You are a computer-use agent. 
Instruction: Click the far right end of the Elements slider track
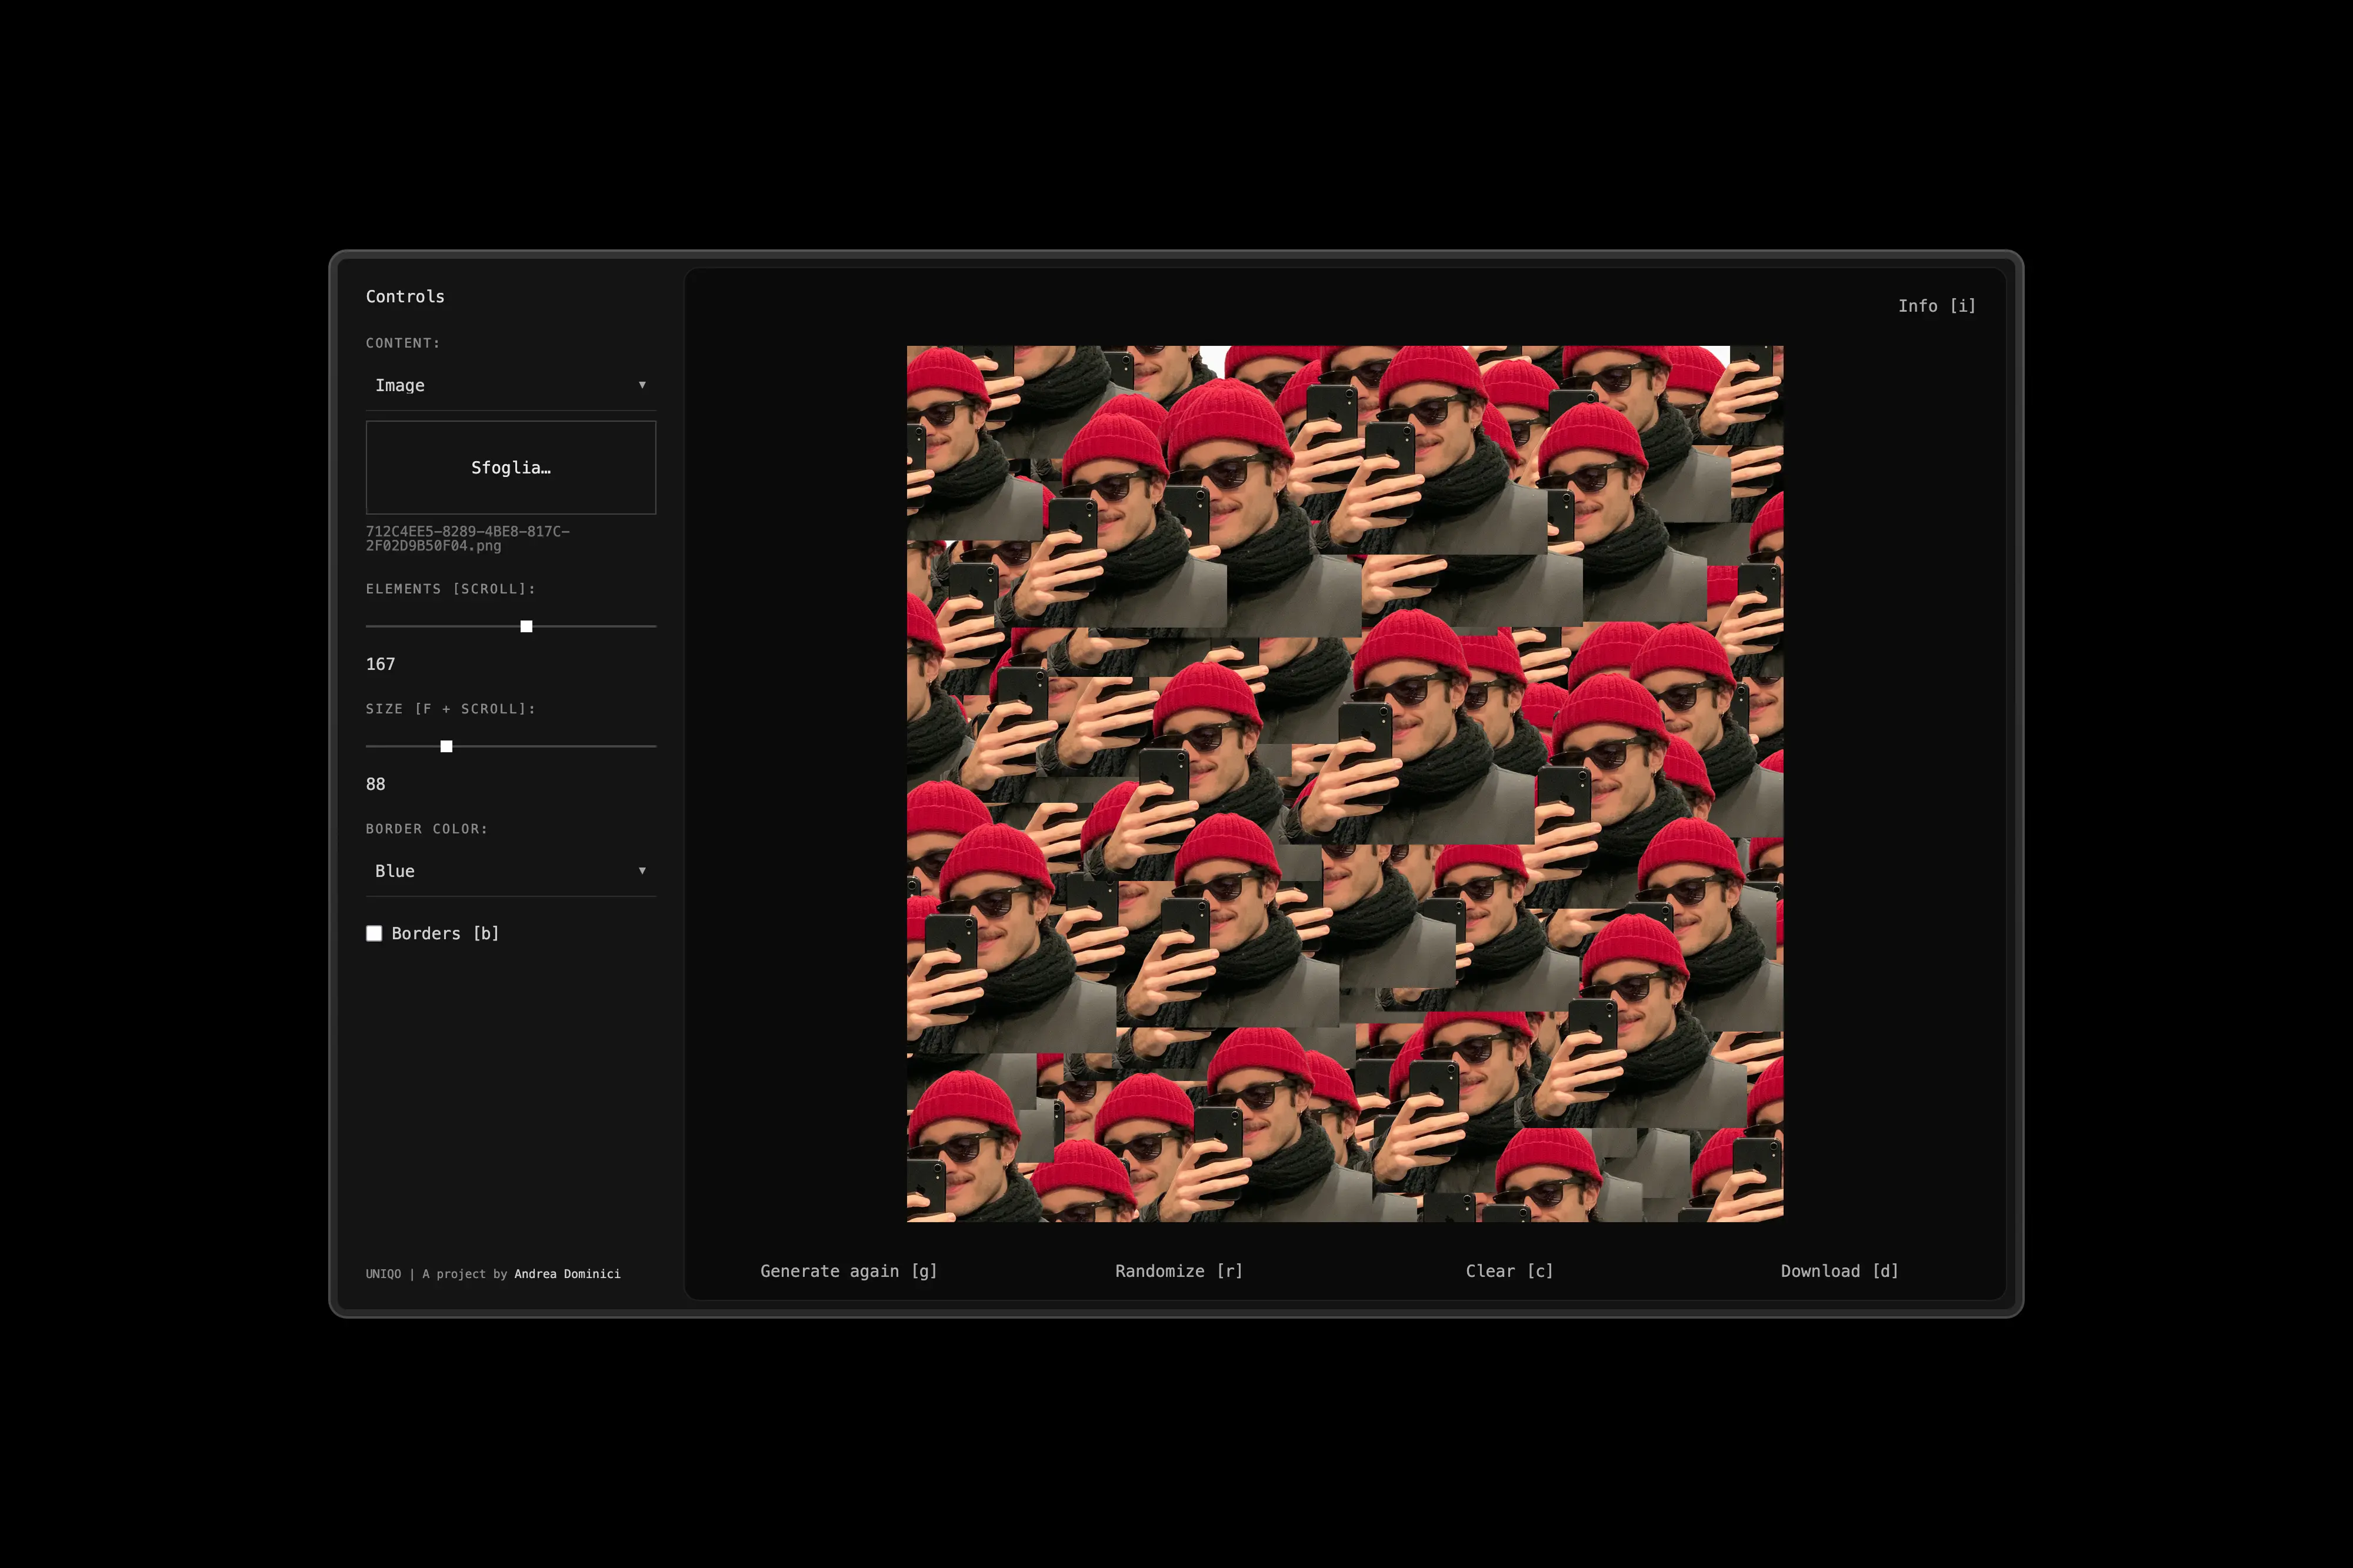point(653,626)
